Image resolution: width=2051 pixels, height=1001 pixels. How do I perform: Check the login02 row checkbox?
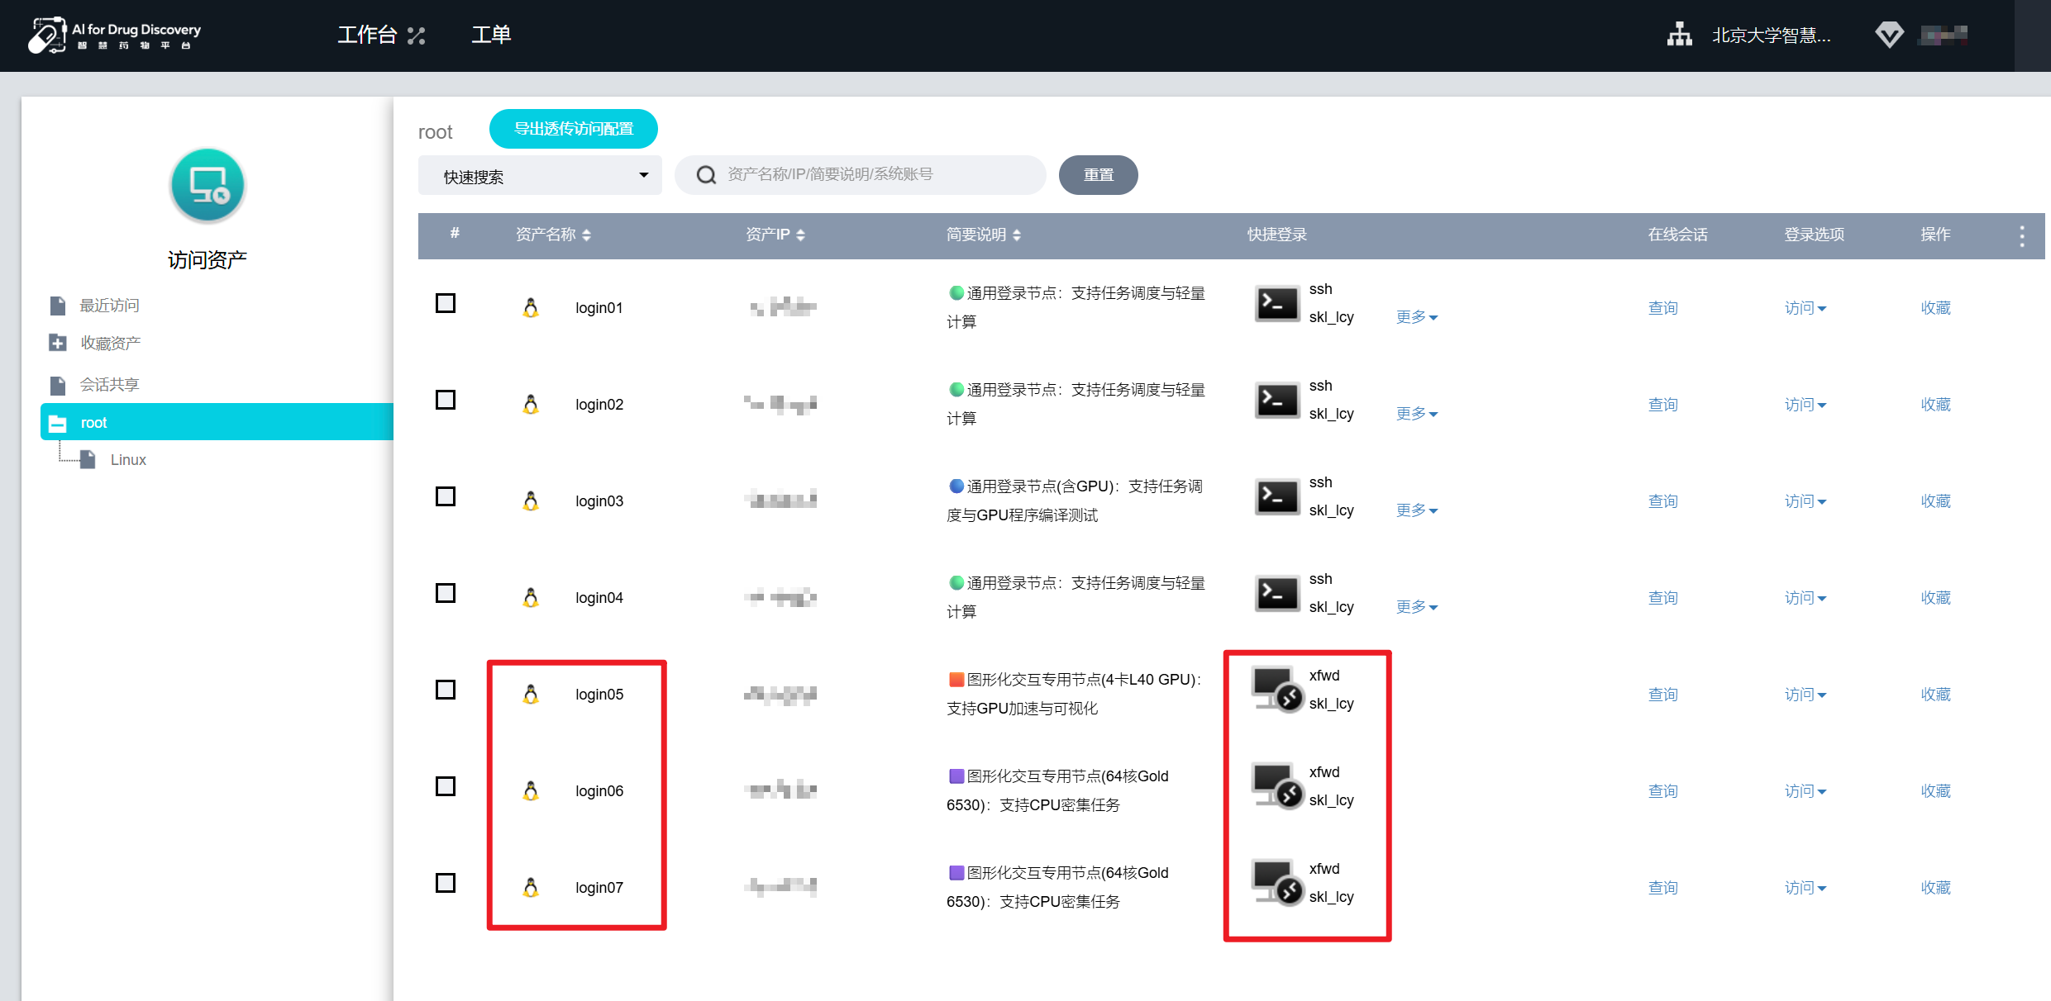pos(446,400)
